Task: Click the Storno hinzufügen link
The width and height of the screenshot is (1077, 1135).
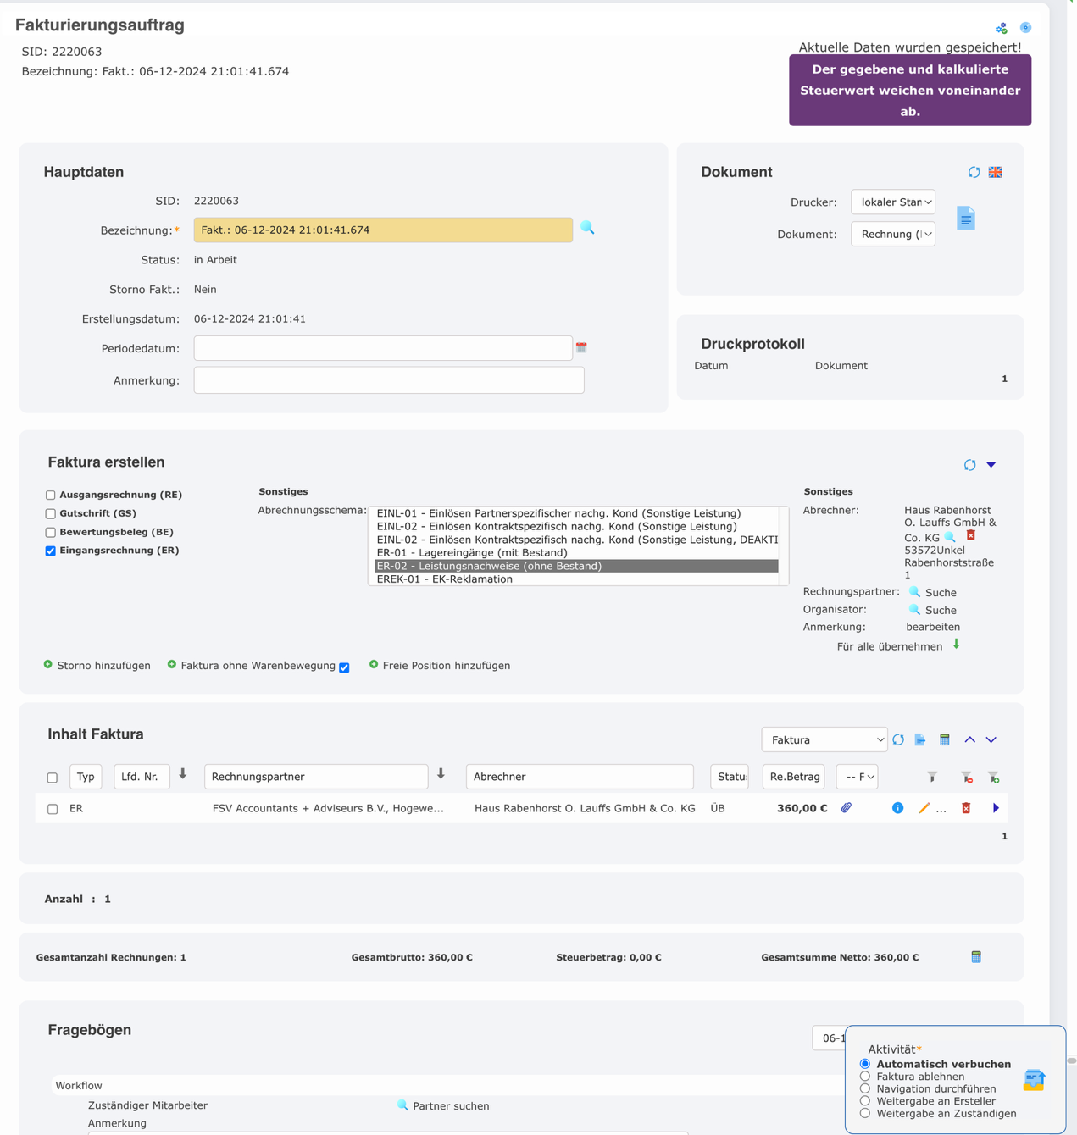Action: coord(103,665)
